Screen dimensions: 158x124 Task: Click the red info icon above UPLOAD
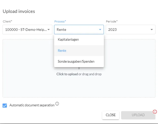[x=155, y=112]
